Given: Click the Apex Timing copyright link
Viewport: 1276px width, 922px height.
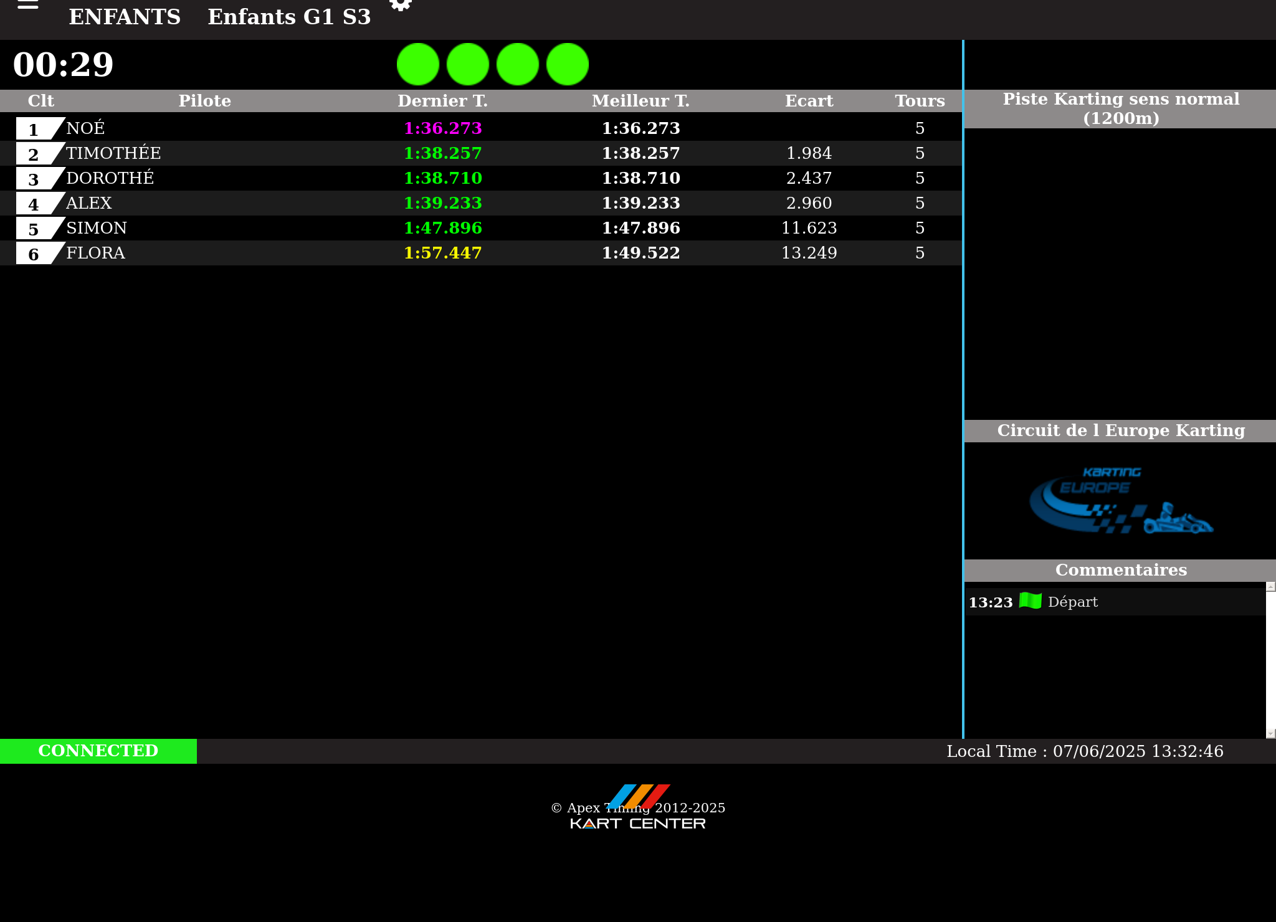Looking at the screenshot, I should coord(638,808).
